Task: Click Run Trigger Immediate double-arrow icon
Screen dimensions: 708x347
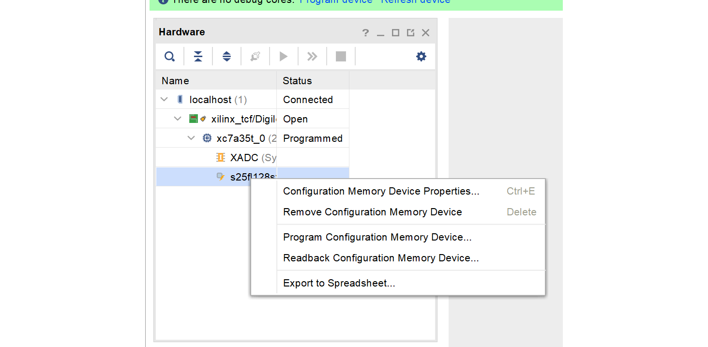Action: point(312,57)
